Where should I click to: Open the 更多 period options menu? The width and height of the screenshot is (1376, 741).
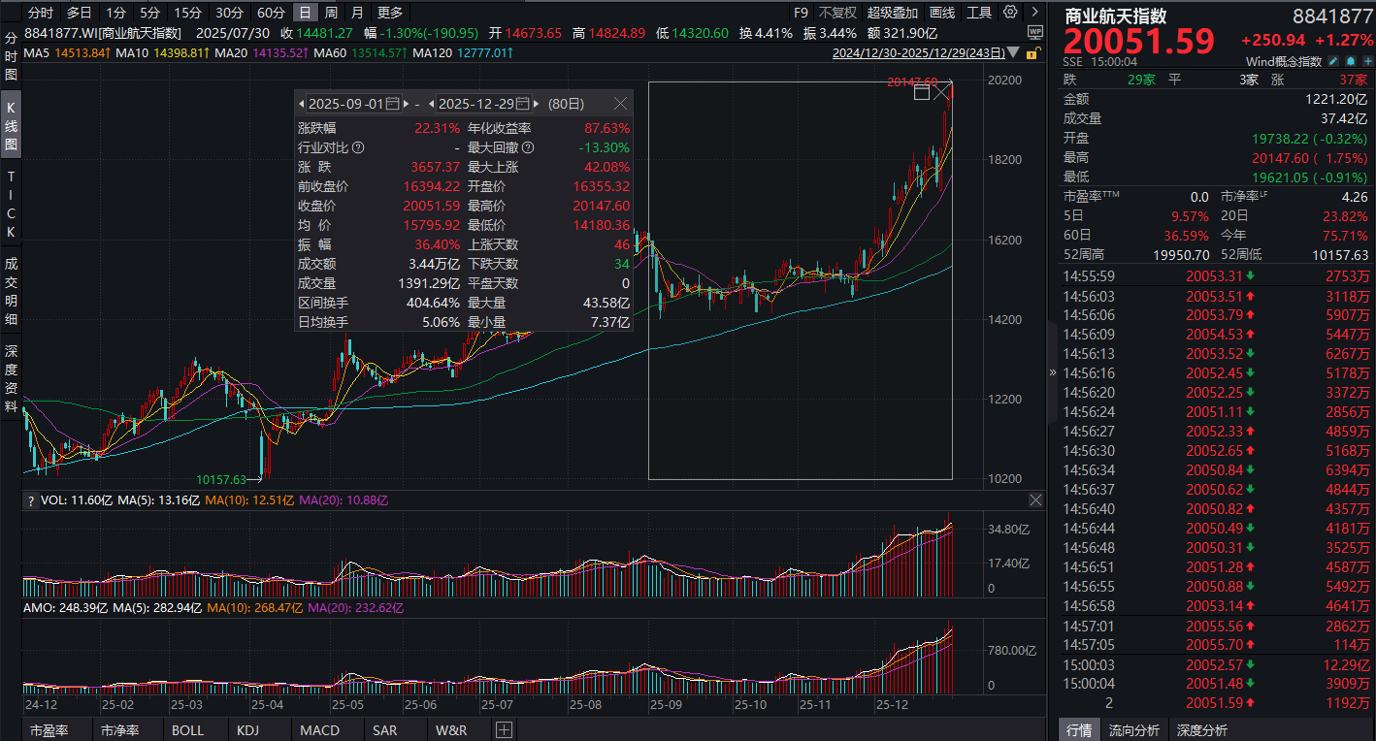(x=389, y=13)
